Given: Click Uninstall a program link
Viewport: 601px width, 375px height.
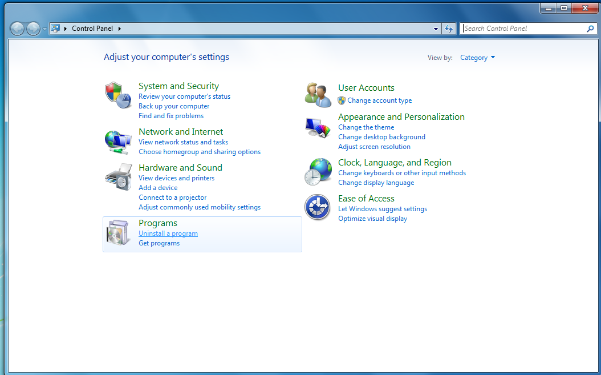Looking at the screenshot, I should 168,234.
